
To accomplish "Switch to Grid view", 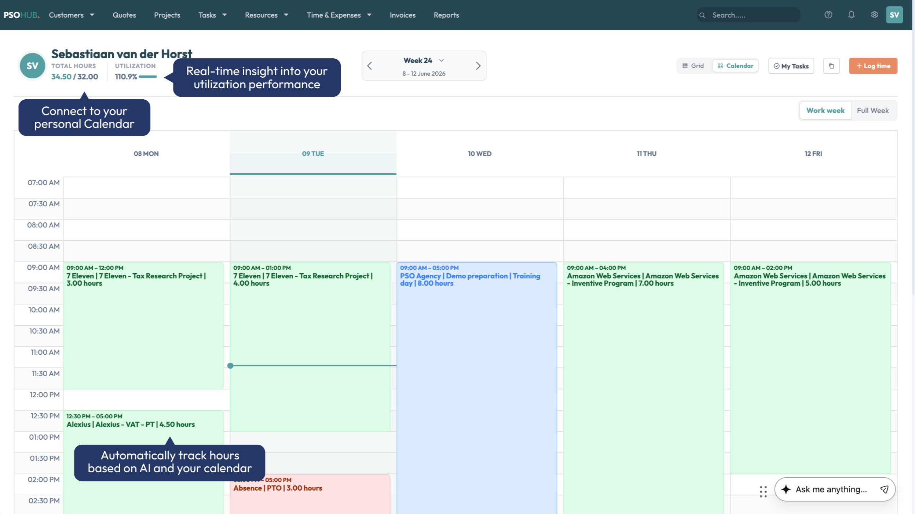I will 693,66.
